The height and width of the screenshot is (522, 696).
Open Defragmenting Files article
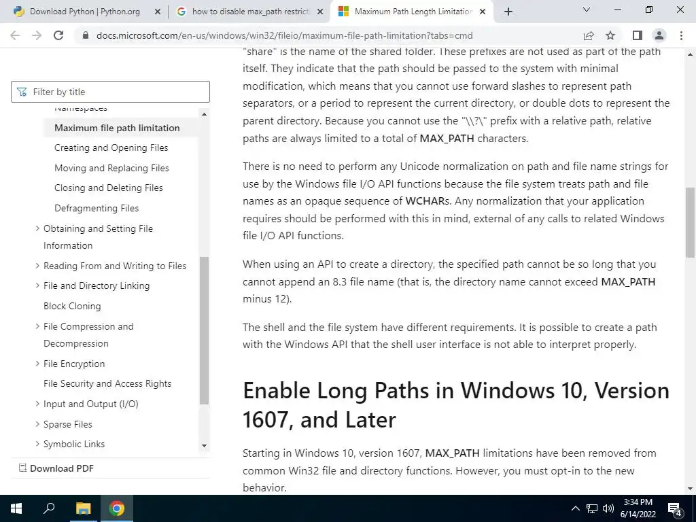[97, 208]
